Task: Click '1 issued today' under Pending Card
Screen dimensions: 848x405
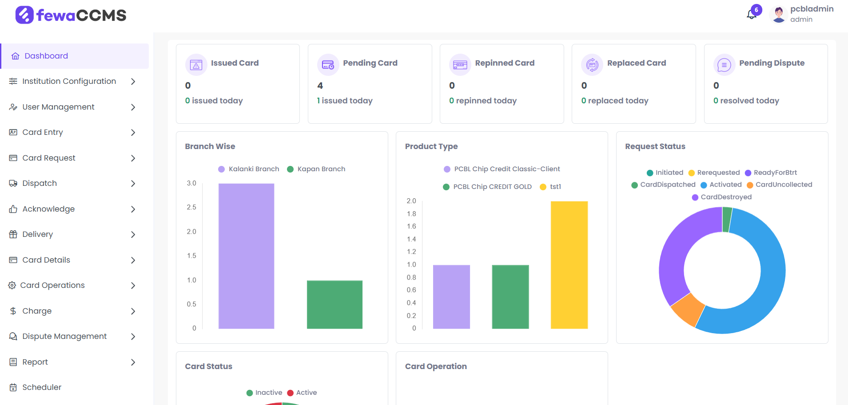Action: (345, 101)
